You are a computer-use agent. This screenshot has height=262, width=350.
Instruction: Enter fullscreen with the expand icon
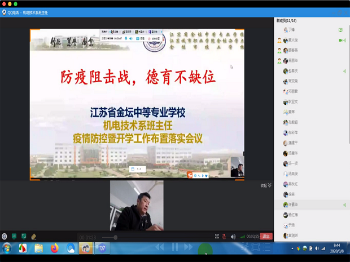click(x=217, y=237)
